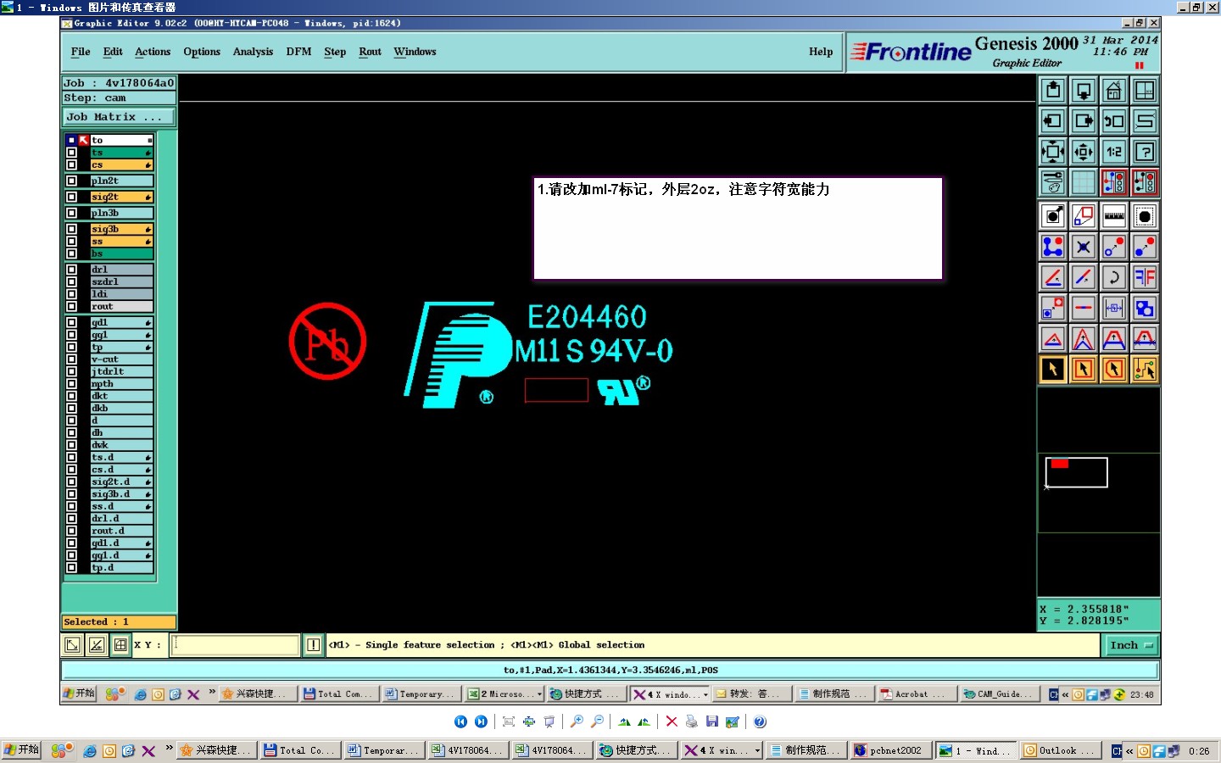
Task: Open the Inch units dropdown
Action: [1131, 645]
